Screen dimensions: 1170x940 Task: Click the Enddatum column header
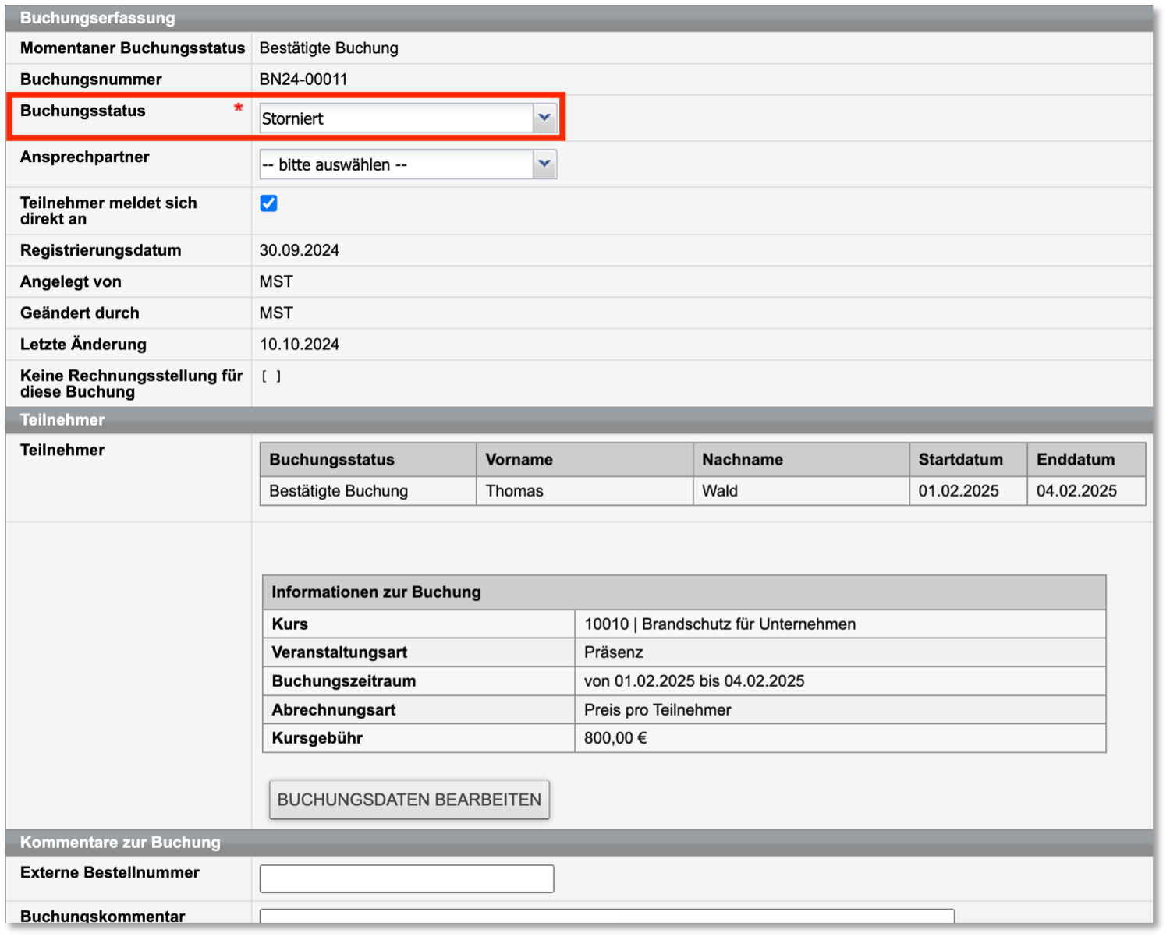pyautogui.click(x=1075, y=460)
